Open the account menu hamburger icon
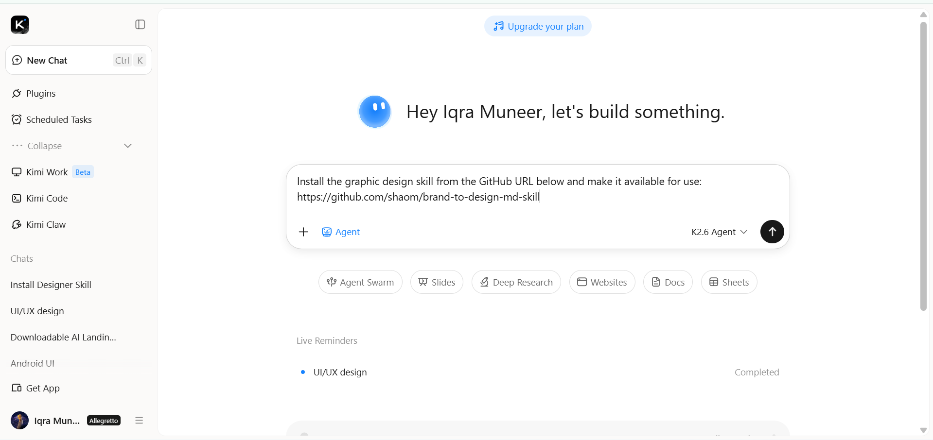Viewport: 933px width, 440px height. pyautogui.click(x=139, y=421)
